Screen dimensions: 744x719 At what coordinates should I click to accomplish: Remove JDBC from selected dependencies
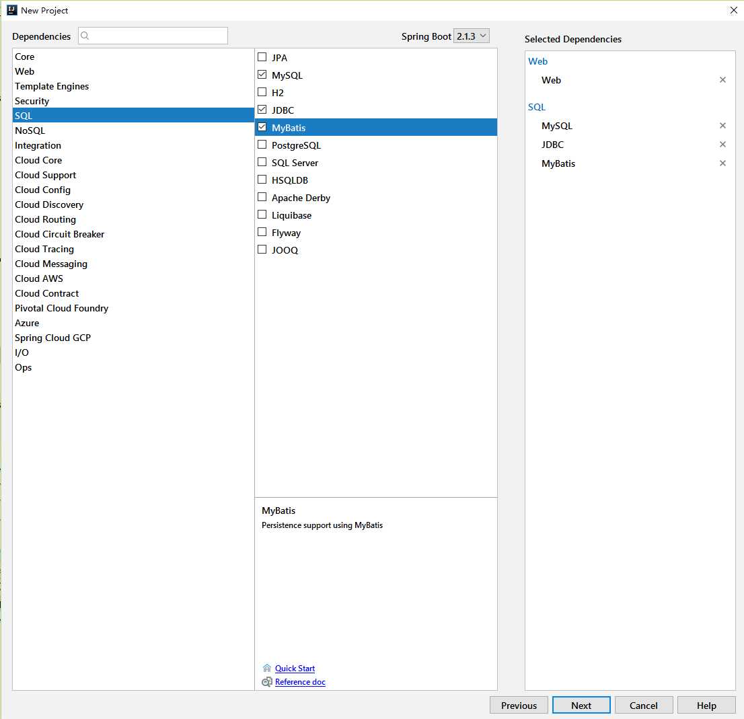tap(722, 144)
